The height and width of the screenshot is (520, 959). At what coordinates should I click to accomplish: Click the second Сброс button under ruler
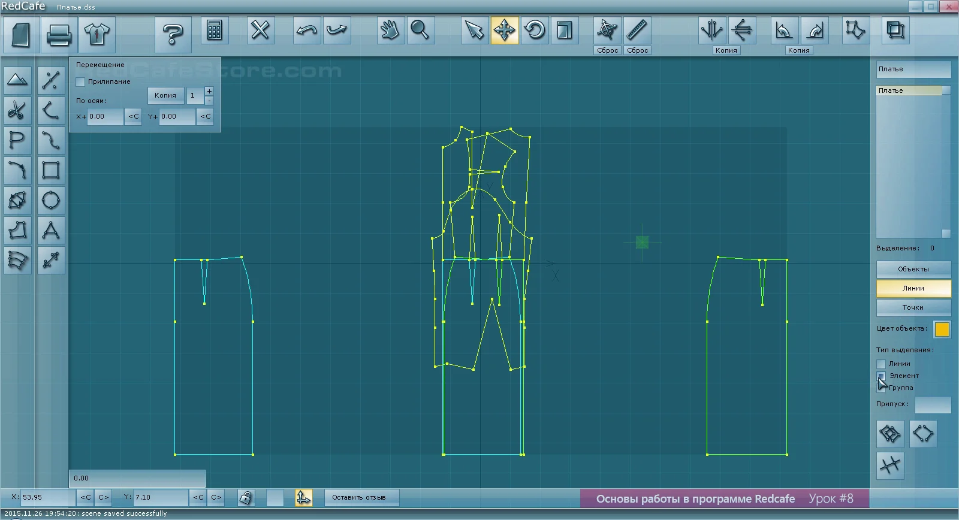pos(637,50)
